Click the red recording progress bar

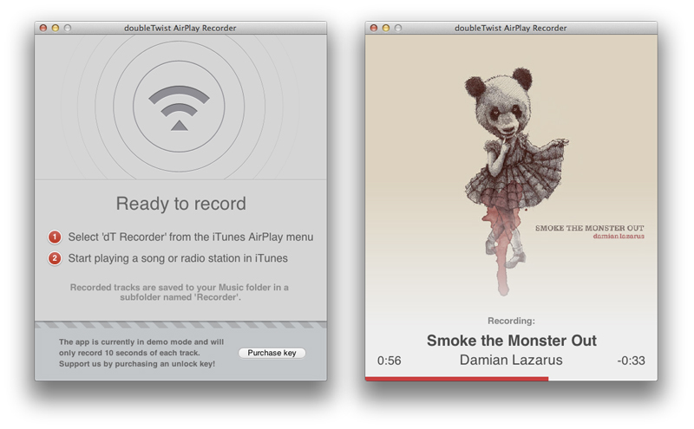click(457, 379)
